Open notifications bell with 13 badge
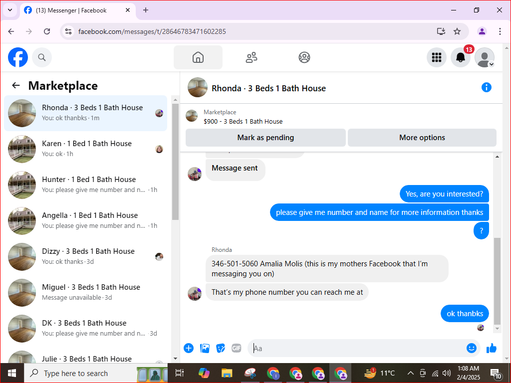Image resolution: width=511 pixels, height=383 pixels. pos(461,57)
